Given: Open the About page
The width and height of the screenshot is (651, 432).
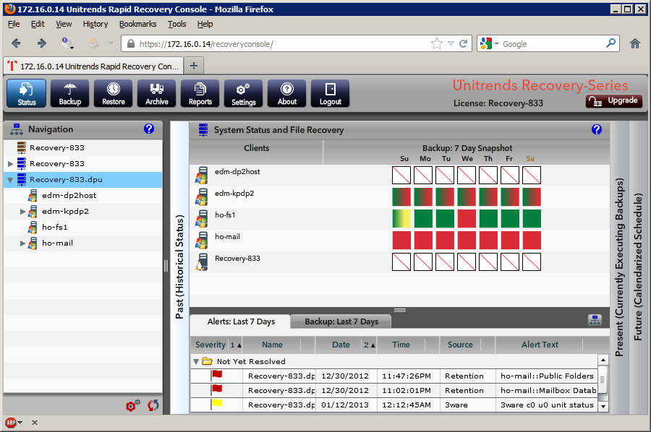Looking at the screenshot, I should point(287,94).
